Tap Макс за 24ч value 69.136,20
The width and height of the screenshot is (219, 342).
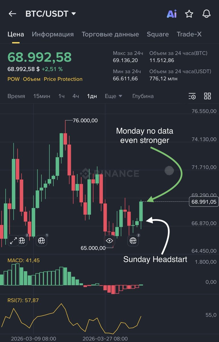click(125, 60)
